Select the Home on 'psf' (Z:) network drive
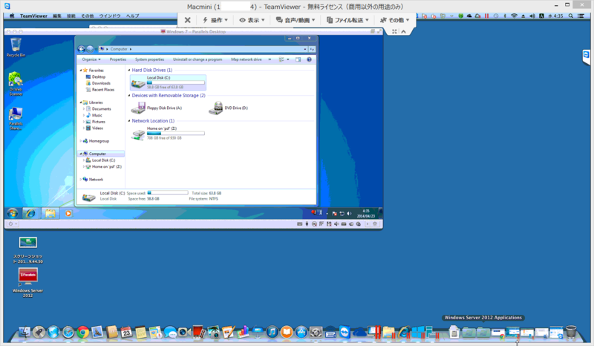This screenshot has height=346, width=594. click(168, 133)
